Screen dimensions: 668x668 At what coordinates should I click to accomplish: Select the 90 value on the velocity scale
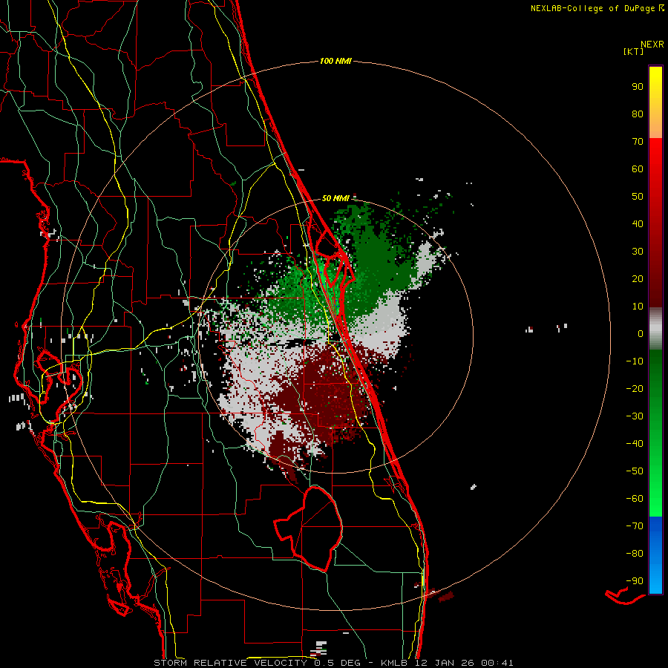pos(638,87)
